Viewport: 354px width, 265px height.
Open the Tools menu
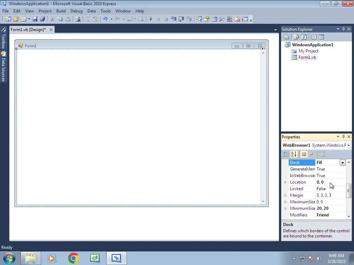click(x=105, y=11)
